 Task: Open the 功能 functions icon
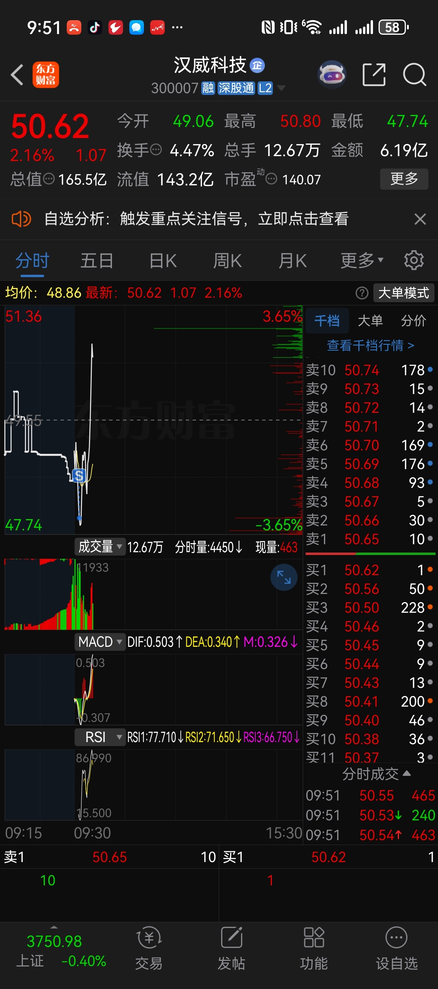pos(314,948)
